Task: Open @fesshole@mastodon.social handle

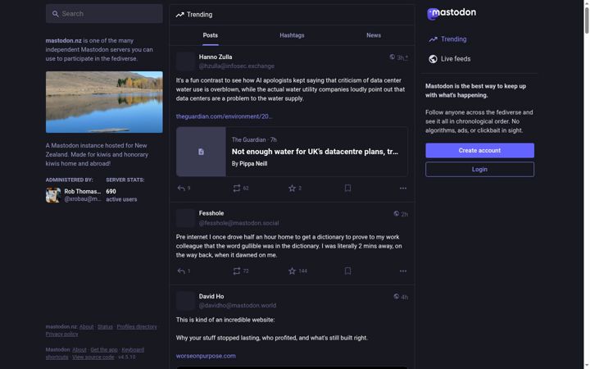Action: point(239,223)
